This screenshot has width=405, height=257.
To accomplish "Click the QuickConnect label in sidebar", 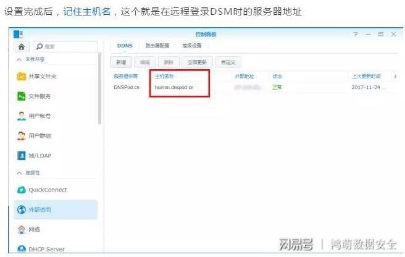I will coord(48,190).
